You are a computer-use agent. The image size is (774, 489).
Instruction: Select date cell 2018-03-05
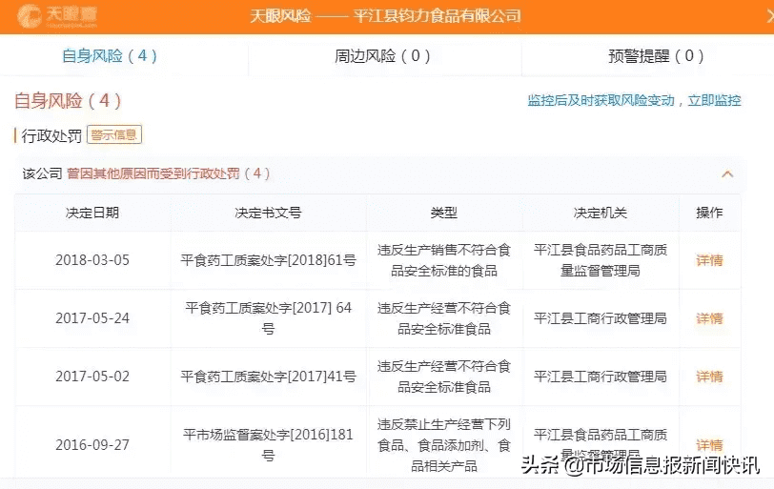click(x=92, y=260)
